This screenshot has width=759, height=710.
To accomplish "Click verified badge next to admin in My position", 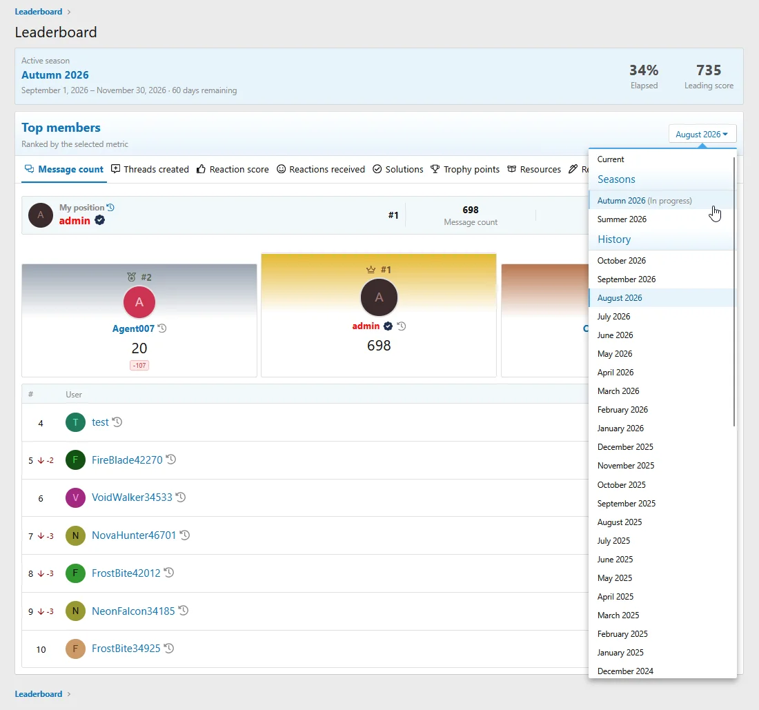I will [x=100, y=220].
